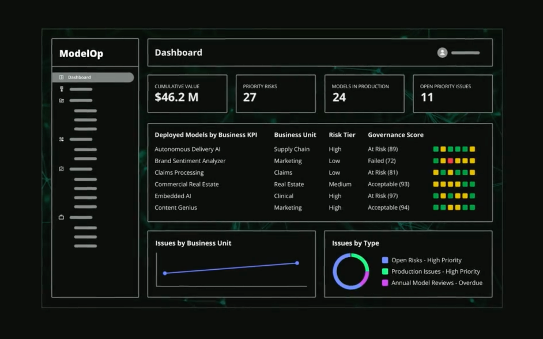
Task: Open the Open Priority Issues card
Action: (453, 94)
